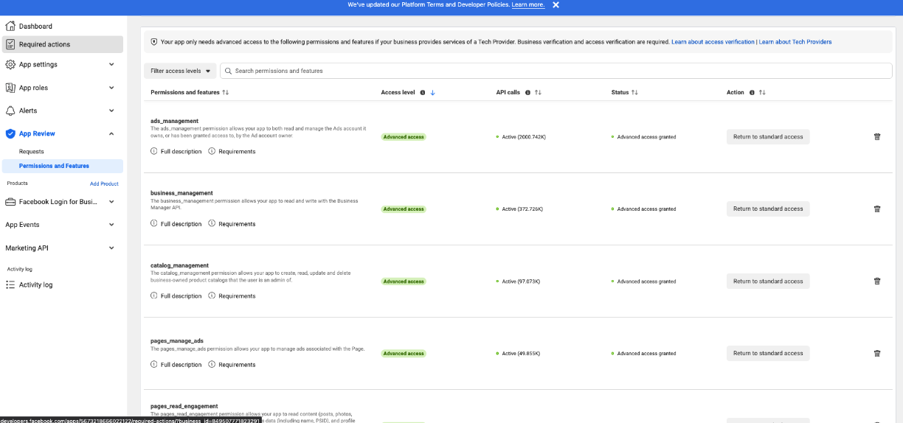The height and width of the screenshot is (423, 903).
Task: Expand the App settings section
Action: (x=111, y=64)
